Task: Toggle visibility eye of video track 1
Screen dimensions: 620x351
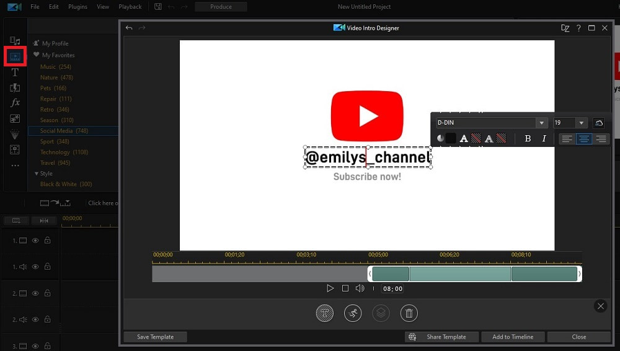Action: 35,241
